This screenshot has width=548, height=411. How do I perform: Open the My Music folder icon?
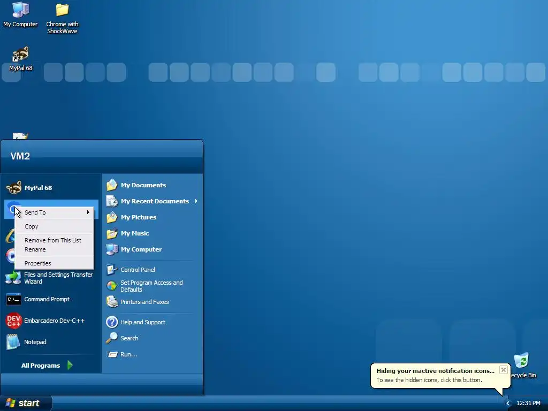(112, 233)
